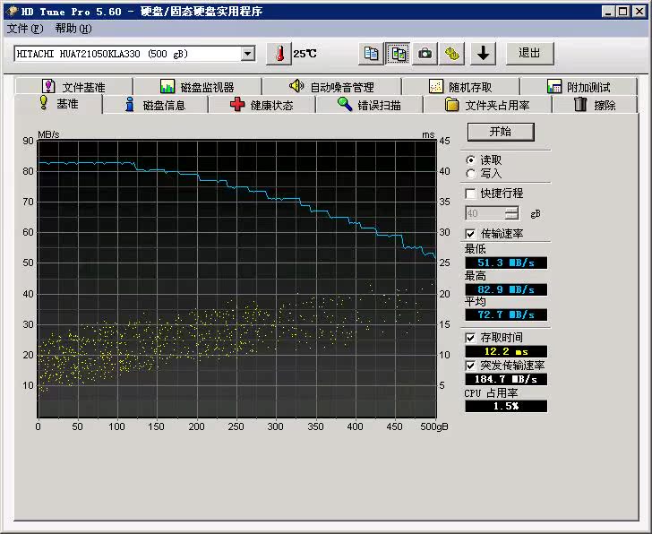Toggle the 快捷行程 checkbox
Screen dimensions: 652x534
(x=470, y=194)
